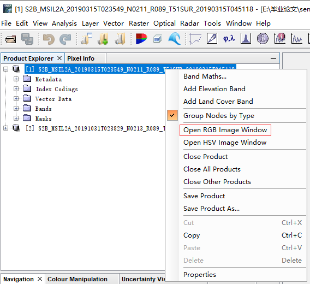Click the pen-in-box drawing icon
310x284 pixels.
212,38
